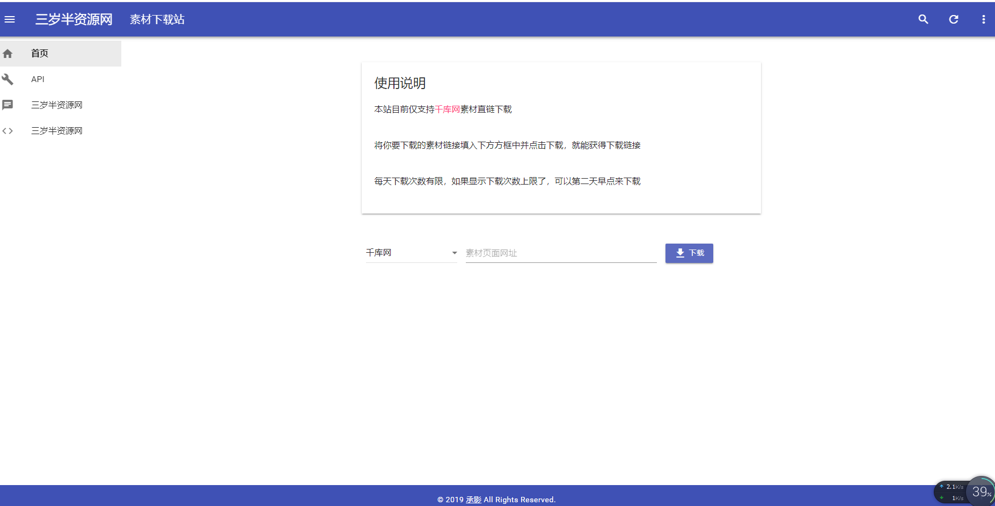Open the hamburger navigation menu
Viewport: 995px width, 506px height.
[x=10, y=19]
